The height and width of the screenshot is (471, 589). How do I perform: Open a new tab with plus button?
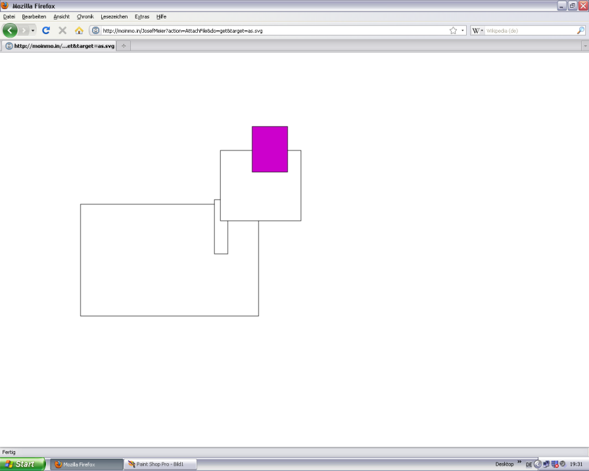point(124,46)
